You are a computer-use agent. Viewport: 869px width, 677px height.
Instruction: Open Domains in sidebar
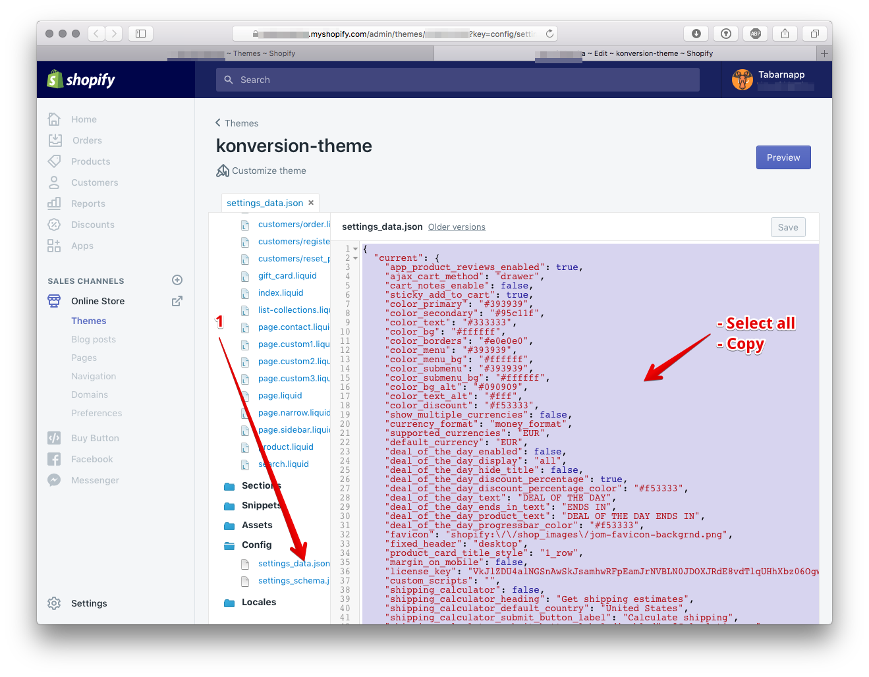click(90, 394)
